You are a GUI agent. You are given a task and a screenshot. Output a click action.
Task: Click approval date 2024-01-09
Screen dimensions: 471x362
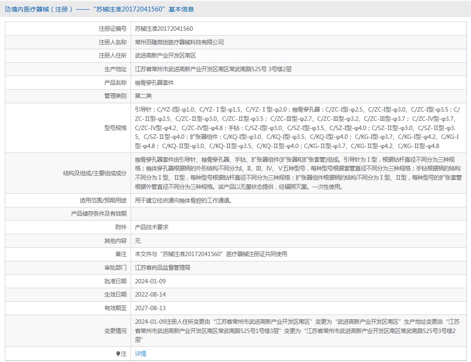coord(150,281)
